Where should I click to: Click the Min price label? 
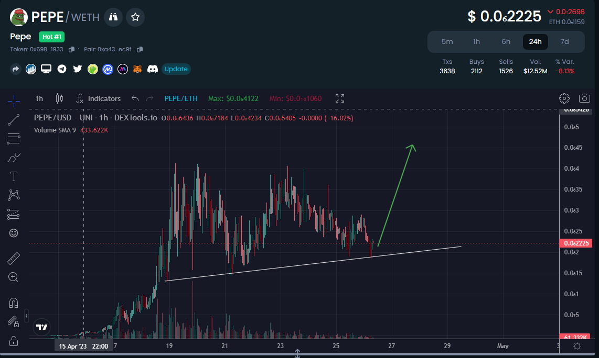pyautogui.click(x=295, y=99)
